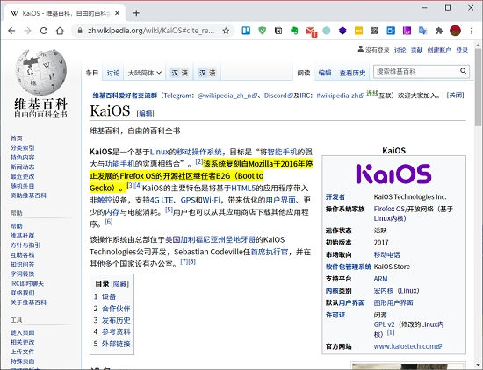Open the ARM link in the infobox
Image resolution: width=483 pixels, height=370 pixels.
coord(380,279)
